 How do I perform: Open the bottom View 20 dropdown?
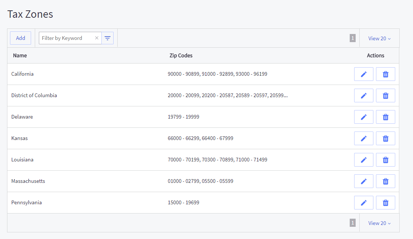pos(379,223)
